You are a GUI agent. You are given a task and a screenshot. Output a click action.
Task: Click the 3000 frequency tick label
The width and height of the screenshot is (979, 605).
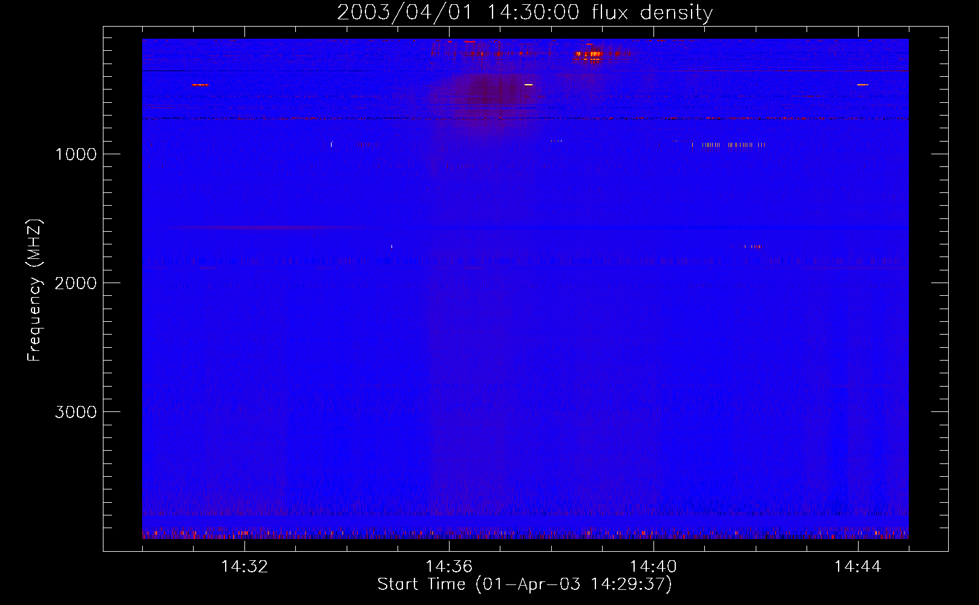[76, 412]
